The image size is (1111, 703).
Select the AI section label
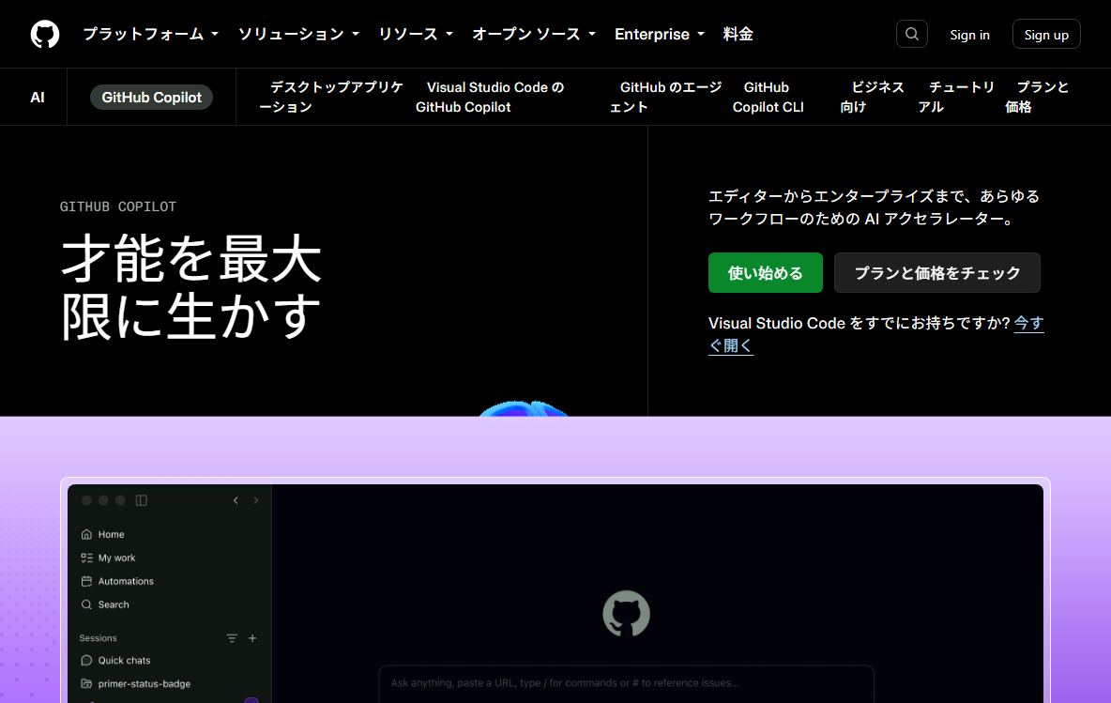tap(38, 97)
